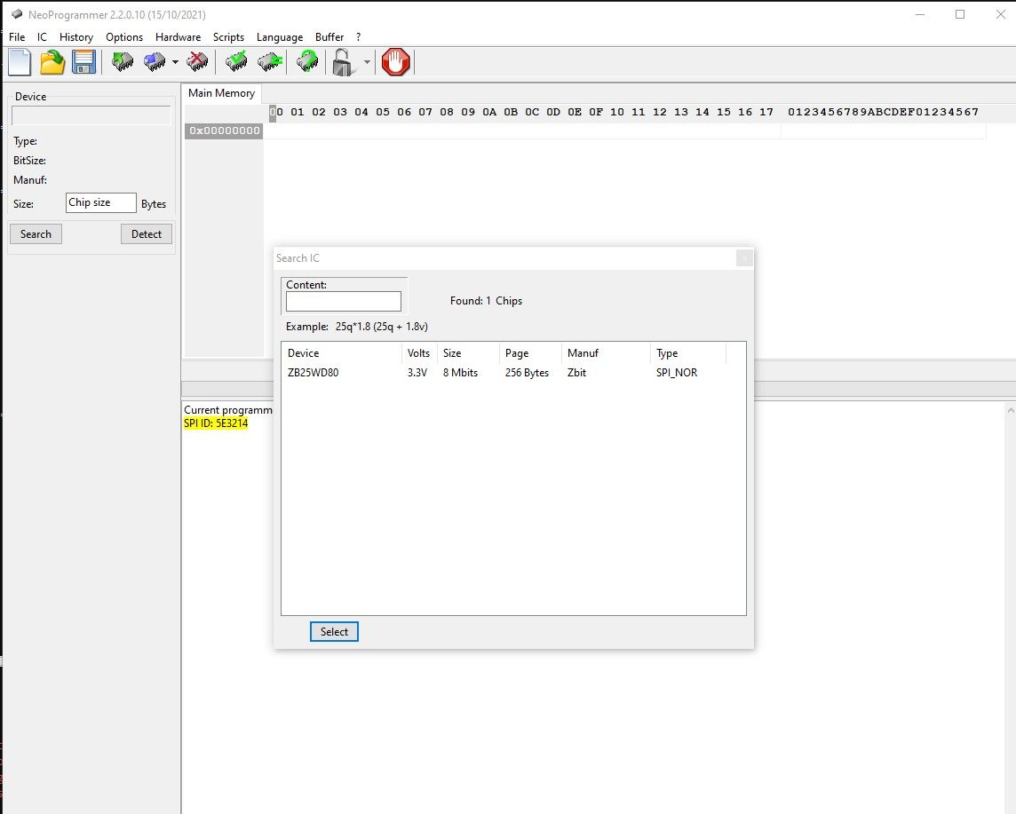1016x814 pixels.
Task: Open the File menu
Action: coord(17,37)
